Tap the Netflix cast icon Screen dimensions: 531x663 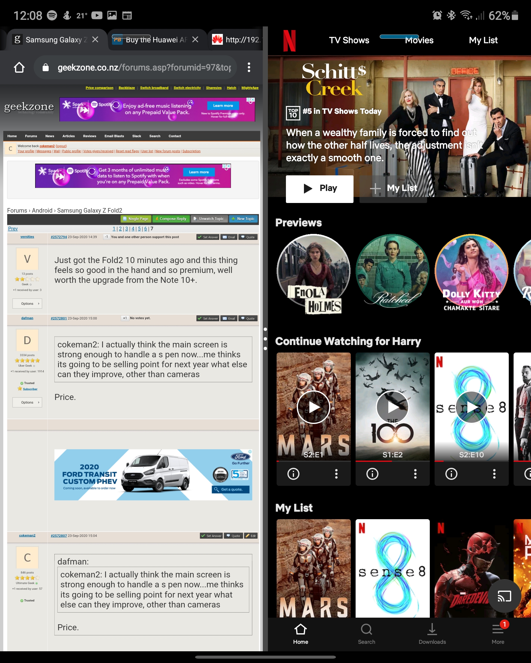coord(504,596)
